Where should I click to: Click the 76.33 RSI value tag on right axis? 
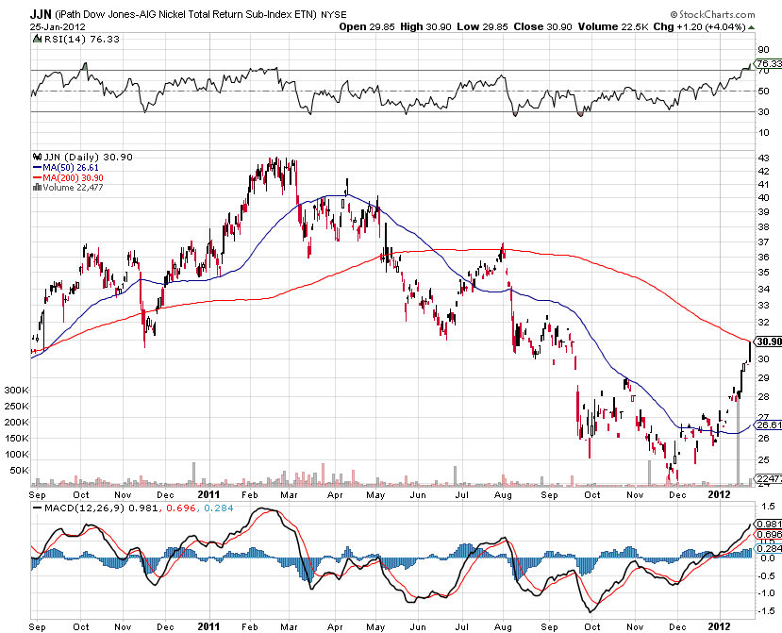click(769, 63)
